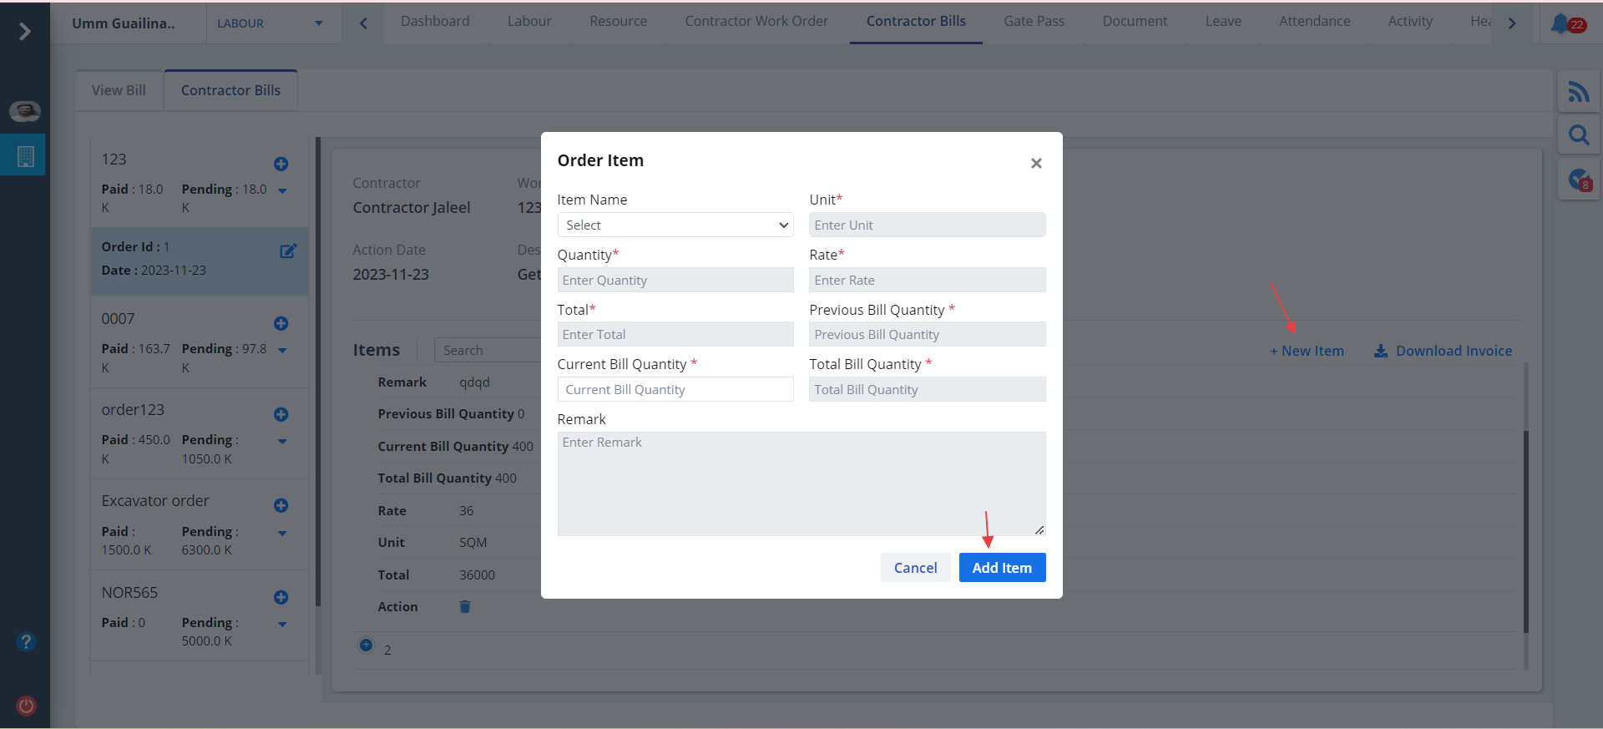Viewport: 1603px width, 729px height.
Task: Open the RSS feed icon
Action: tap(1578, 92)
